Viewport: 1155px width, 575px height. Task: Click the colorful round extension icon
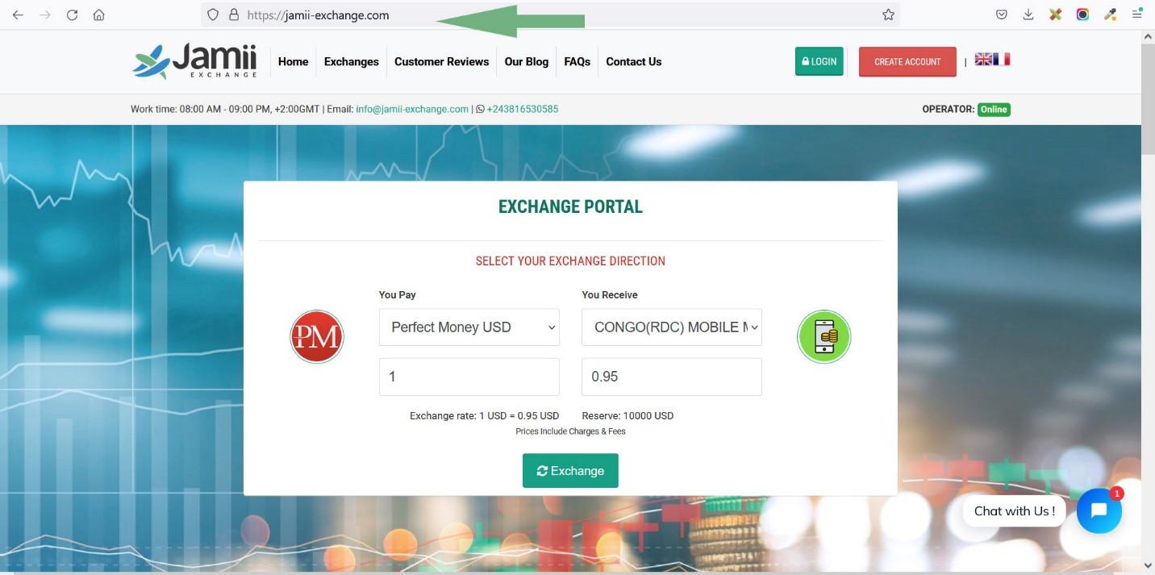pyautogui.click(x=1082, y=15)
